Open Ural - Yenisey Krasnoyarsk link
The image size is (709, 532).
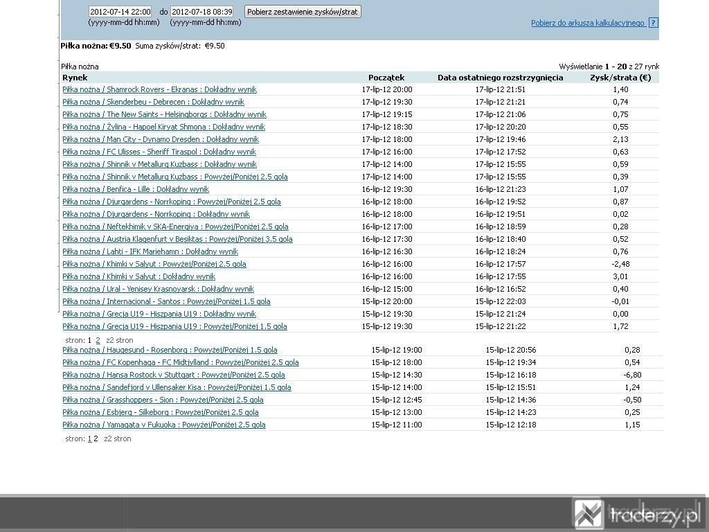pos(159,289)
